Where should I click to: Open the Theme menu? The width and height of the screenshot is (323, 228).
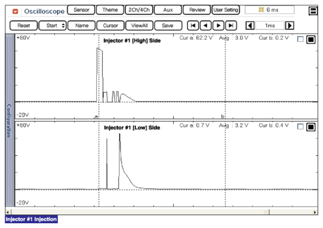[110, 10]
